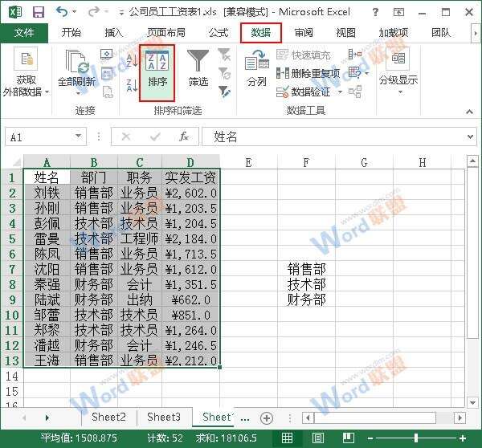Open Customize Quick Access Toolbar dropdown

121,13
